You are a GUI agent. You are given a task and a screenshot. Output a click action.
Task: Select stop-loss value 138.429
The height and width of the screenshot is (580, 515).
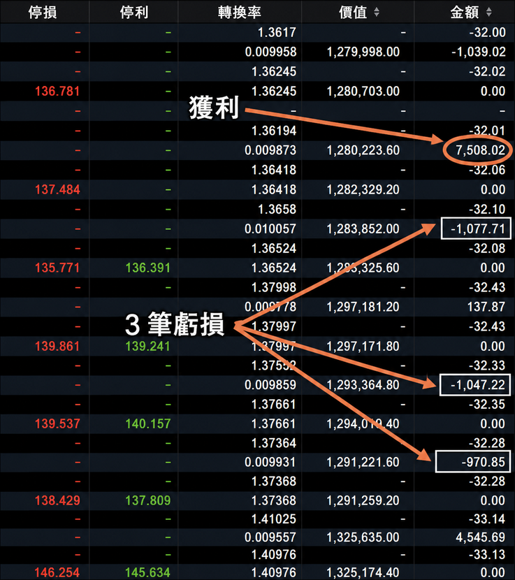coord(57,500)
